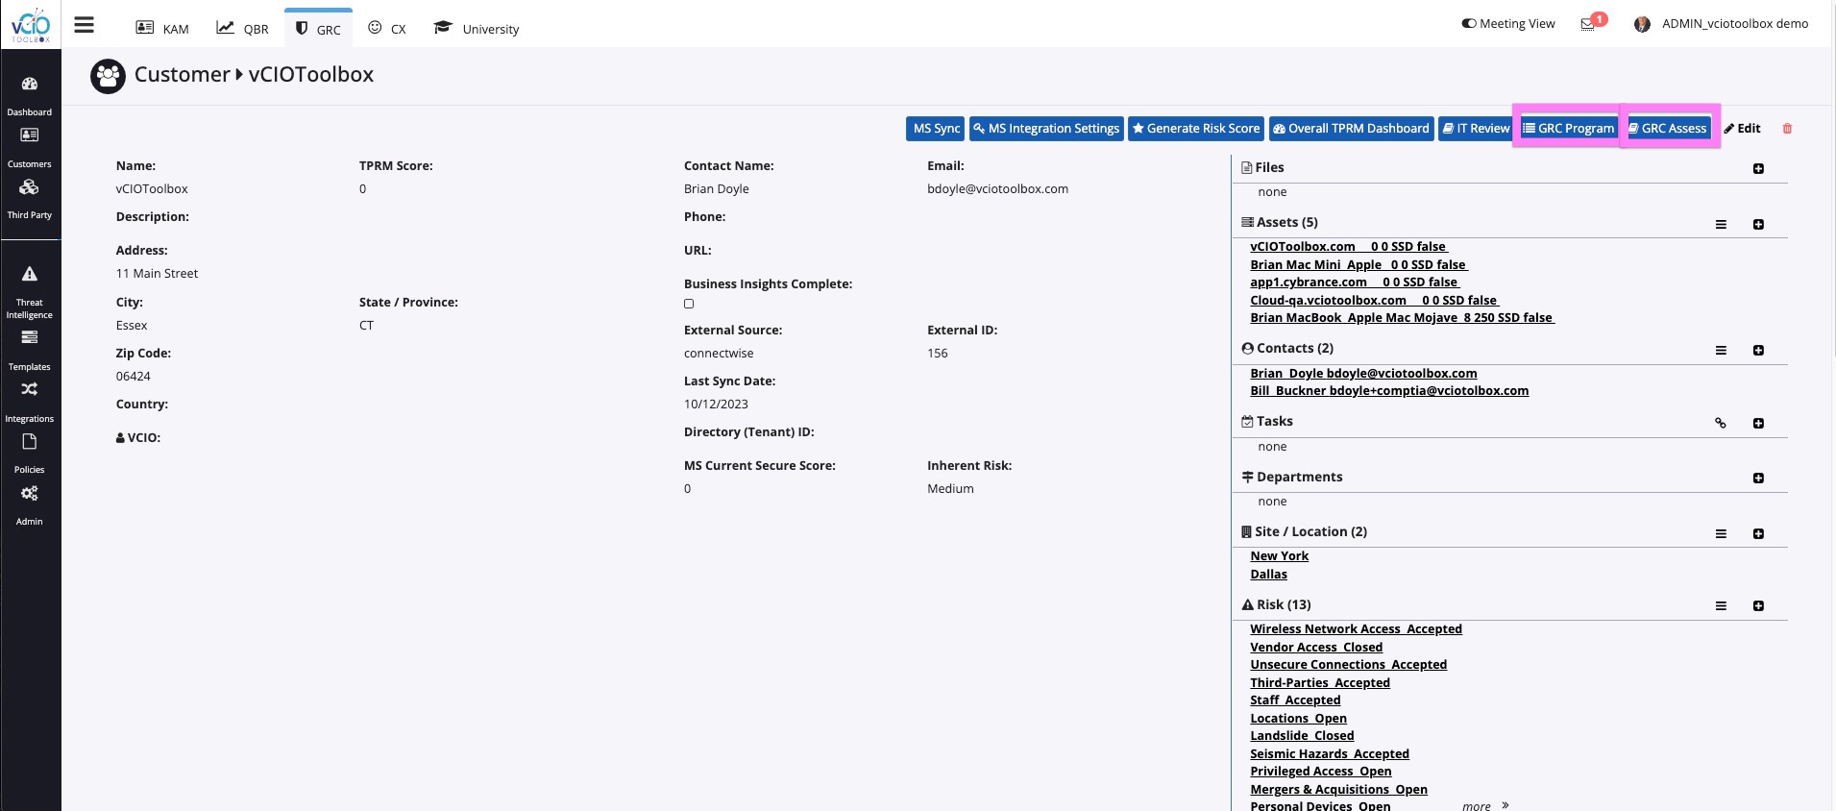Expand more risks in the Risk list

tap(1485, 805)
